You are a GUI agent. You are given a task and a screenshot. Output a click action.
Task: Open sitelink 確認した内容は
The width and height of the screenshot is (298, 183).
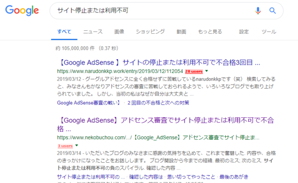(146, 177)
